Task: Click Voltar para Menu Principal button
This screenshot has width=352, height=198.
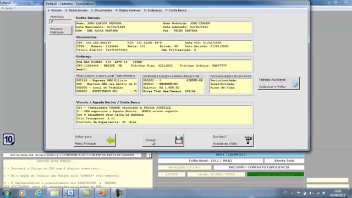Action: [x=95, y=140]
